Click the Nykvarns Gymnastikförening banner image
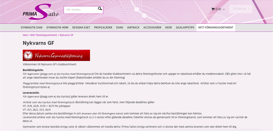The width and height of the screenshot is (273, 131). [56, 55]
